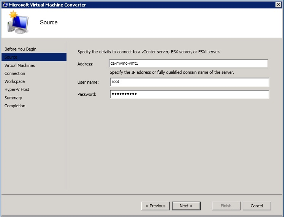The image size is (284, 217).
Task: Click the Password label text
Action: [x=87, y=94]
